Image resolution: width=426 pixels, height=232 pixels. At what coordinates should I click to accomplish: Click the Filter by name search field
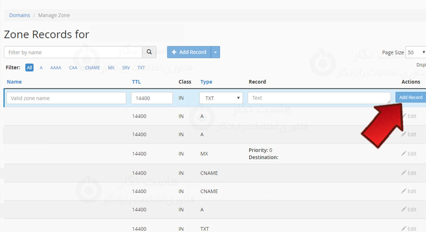click(73, 52)
